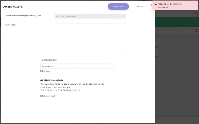This screenshot has height=124, width=199.
Task: Click the organization name field ООО НЕОЛАНТ ТЕНАКС
Action: pos(90,16)
